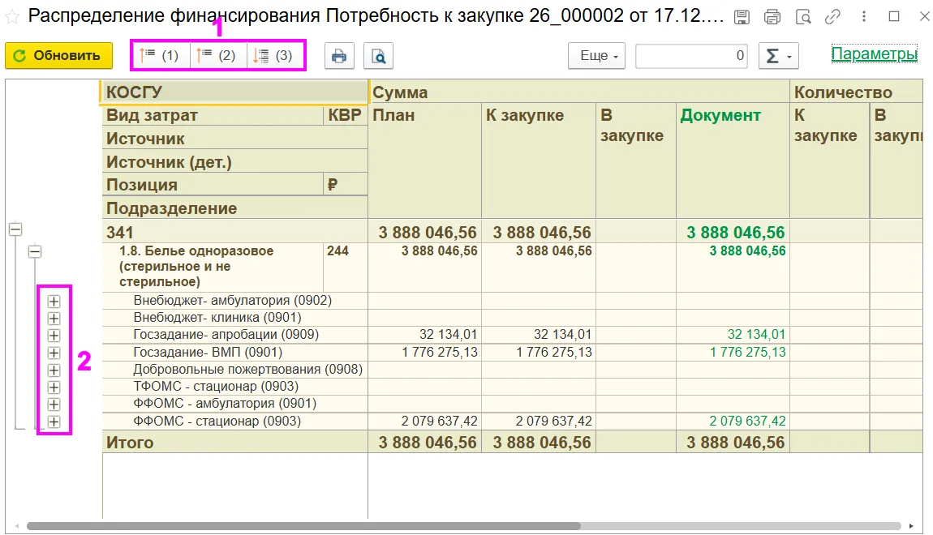The image size is (933, 535).
Task: Click the printer icon in title bar
Action: (x=772, y=17)
